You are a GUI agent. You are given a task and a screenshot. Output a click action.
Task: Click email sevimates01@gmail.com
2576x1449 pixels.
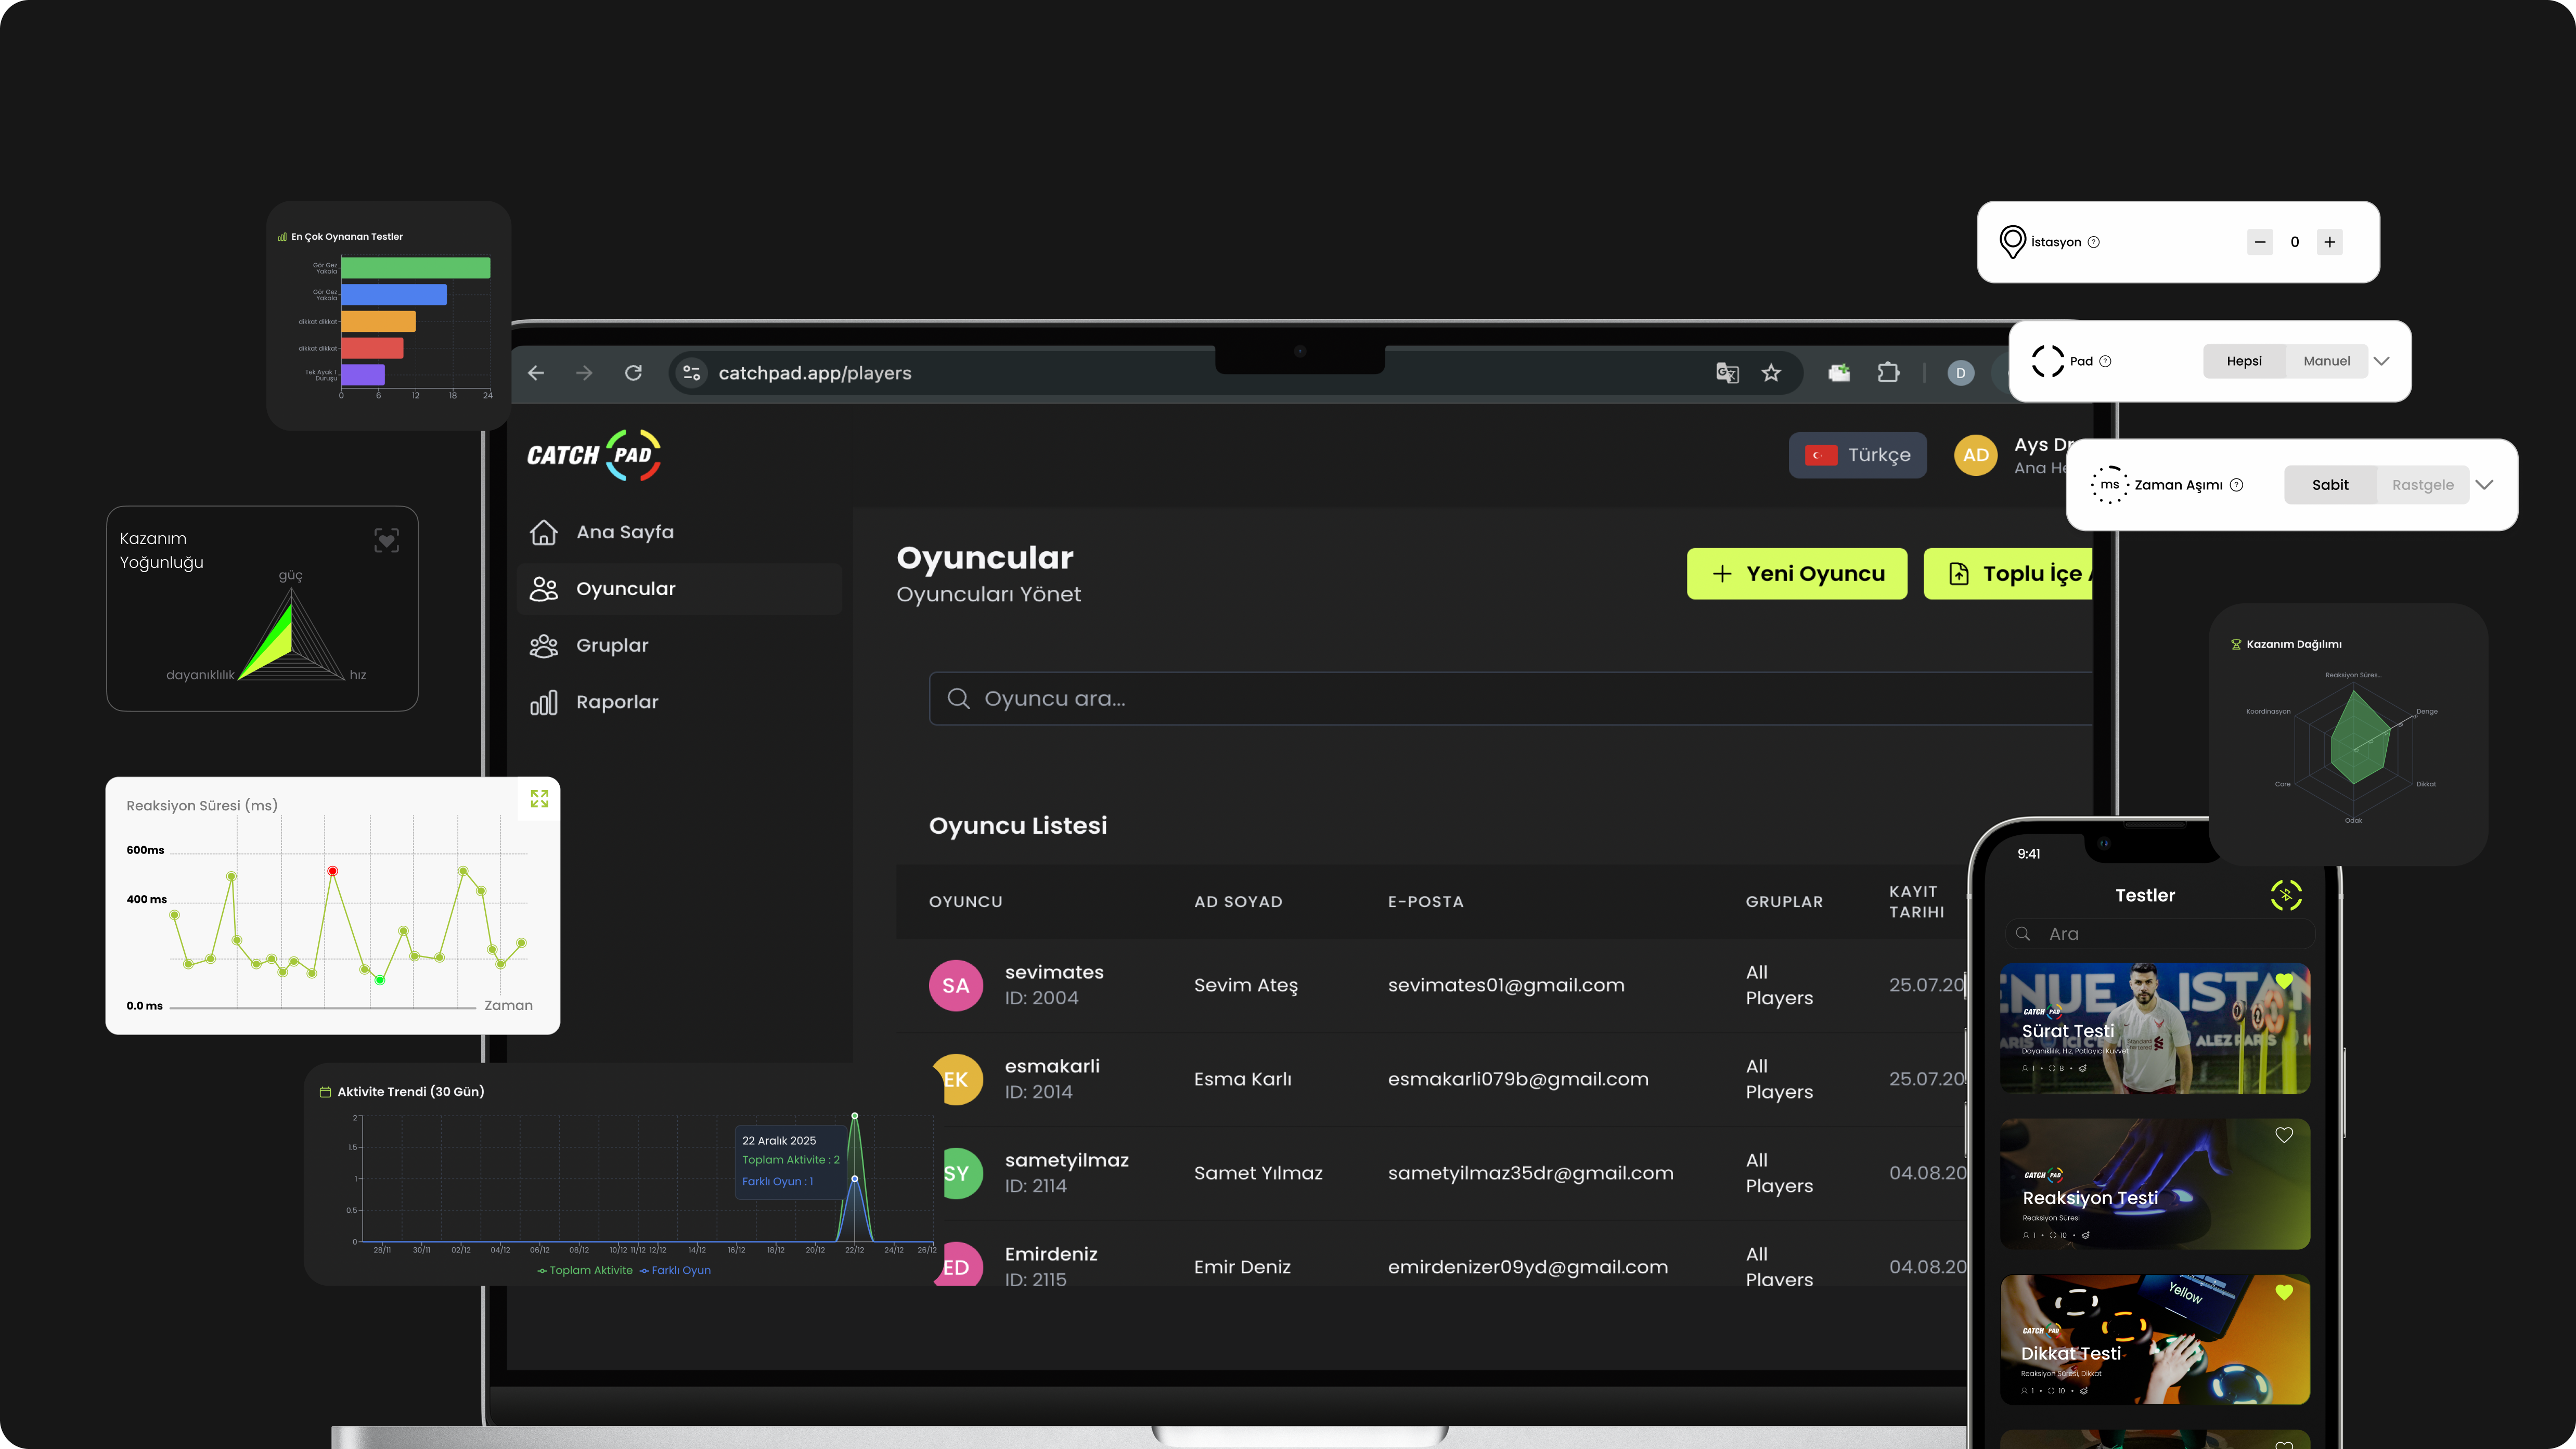(x=1506, y=985)
